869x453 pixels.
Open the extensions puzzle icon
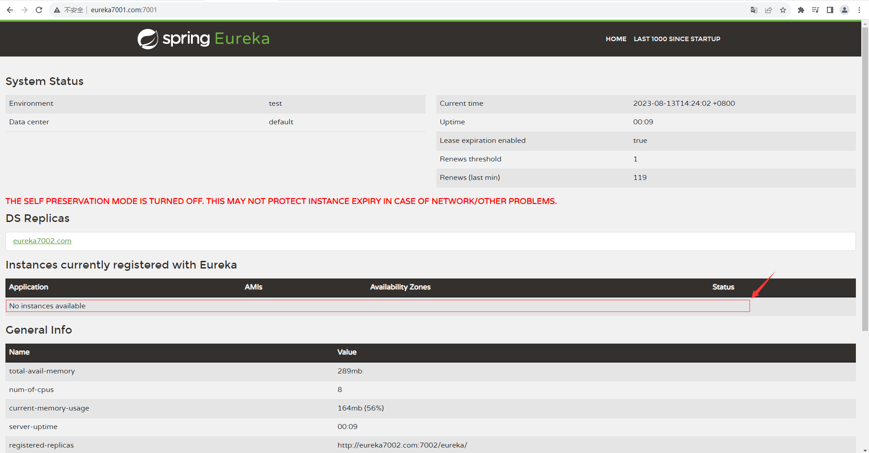click(x=801, y=10)
